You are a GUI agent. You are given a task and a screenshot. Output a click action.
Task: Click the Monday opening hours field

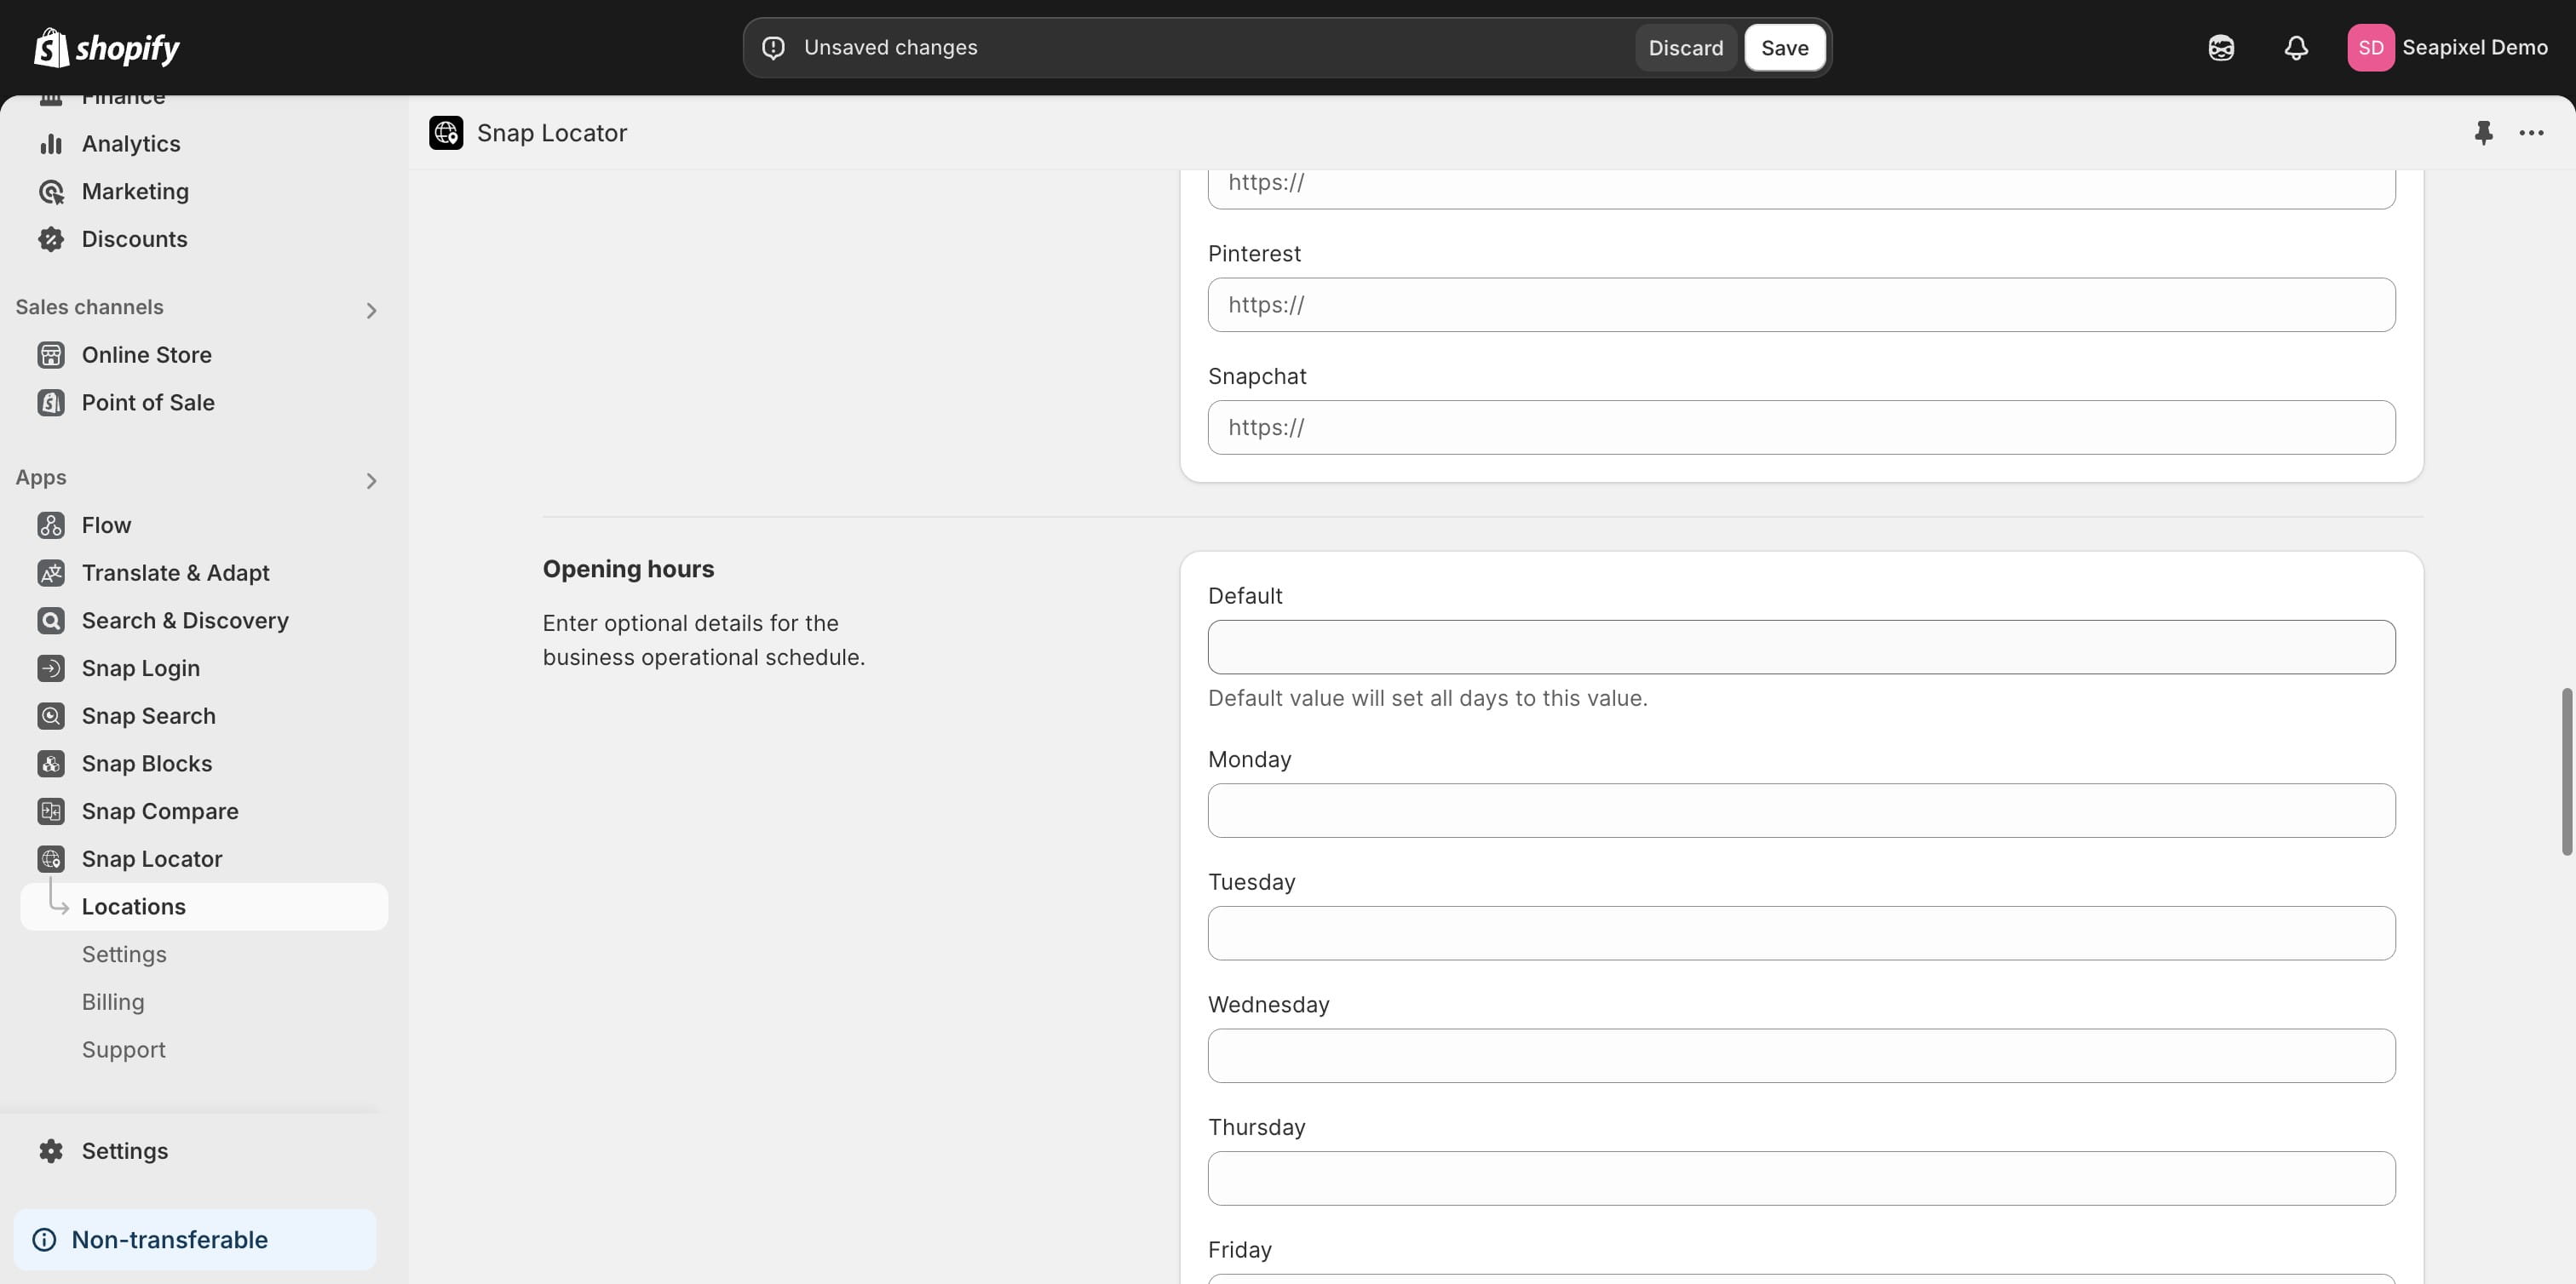coord(1800,811)
